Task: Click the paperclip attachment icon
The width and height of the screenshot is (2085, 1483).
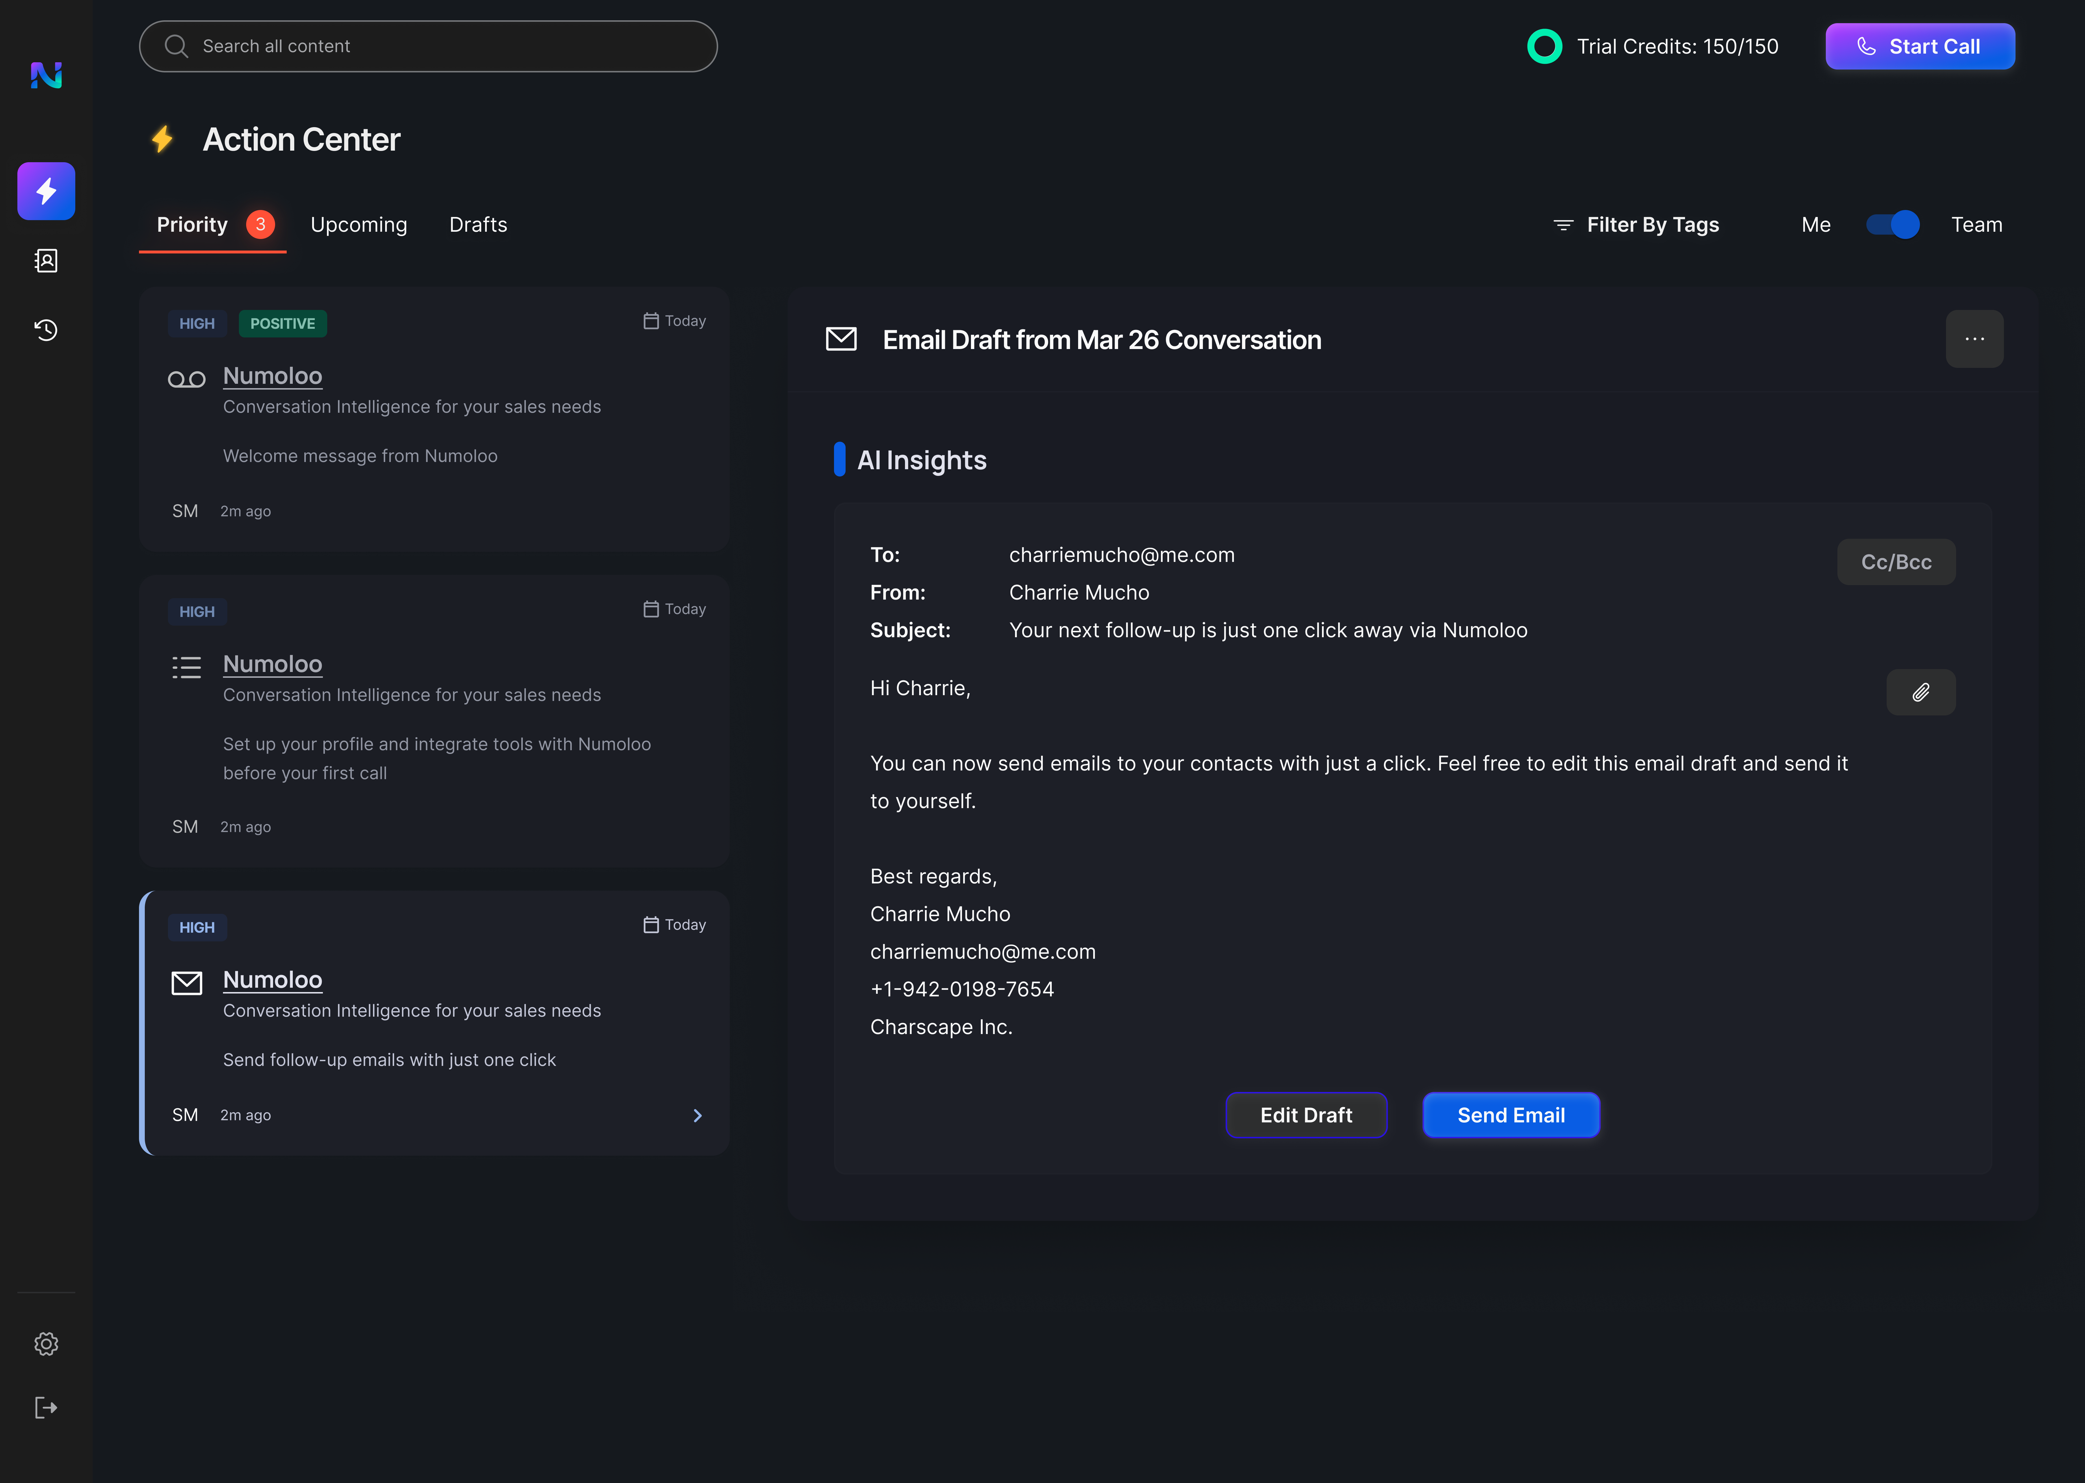Action: (x=1921, y=692)
